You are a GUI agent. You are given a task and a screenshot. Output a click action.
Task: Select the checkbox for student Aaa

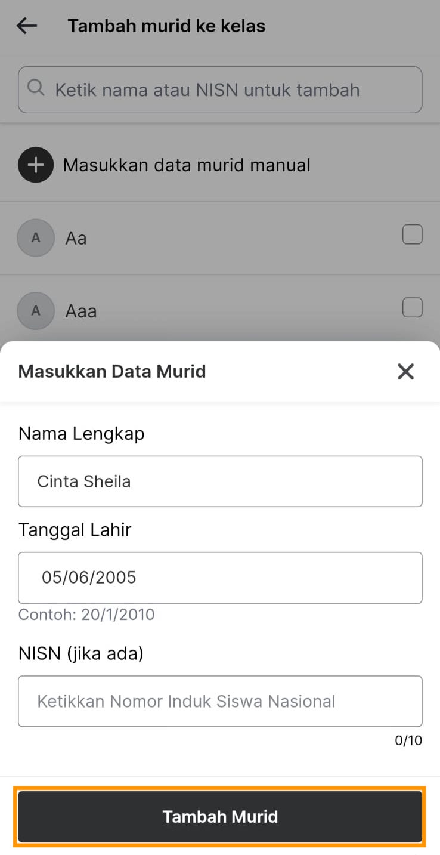point(412,308)
